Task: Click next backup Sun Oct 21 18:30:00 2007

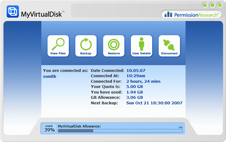Action: 154,103
